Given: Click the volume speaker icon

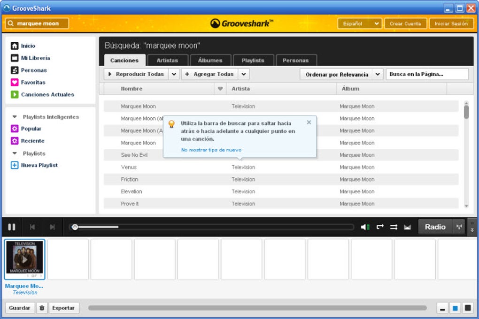Looking at the screenshot, I should click(x=364, y=227).
